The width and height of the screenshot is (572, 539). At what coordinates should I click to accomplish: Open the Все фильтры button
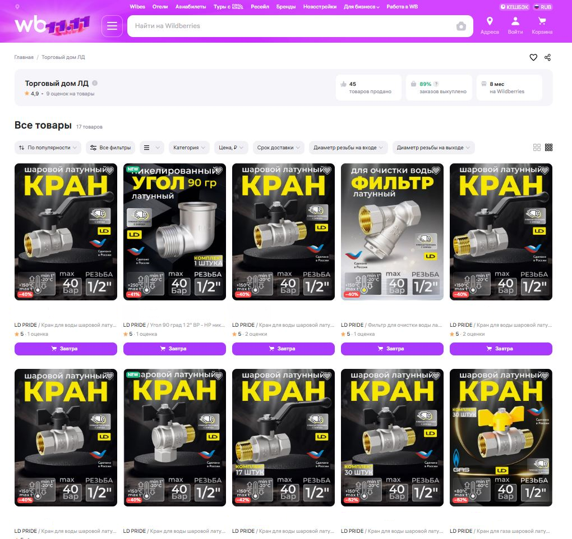(x=110, y=148)
